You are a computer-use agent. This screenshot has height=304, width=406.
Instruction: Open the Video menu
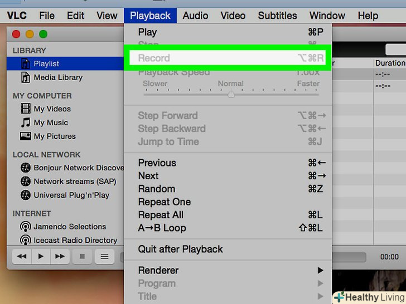pyautogui.click(x=233, y=16)
